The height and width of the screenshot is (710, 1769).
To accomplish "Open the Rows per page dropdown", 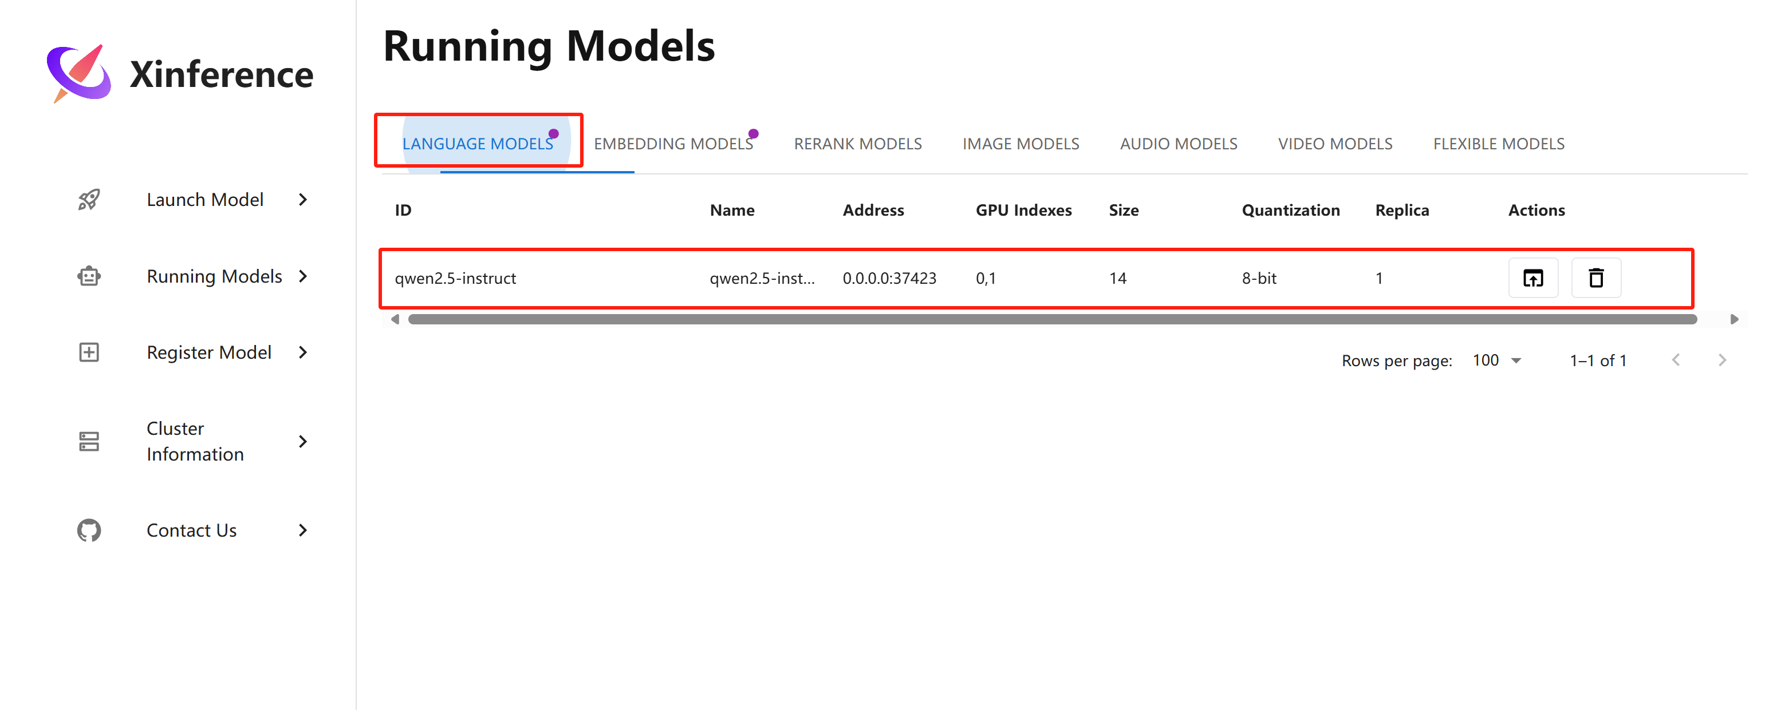I will 1497,360.
